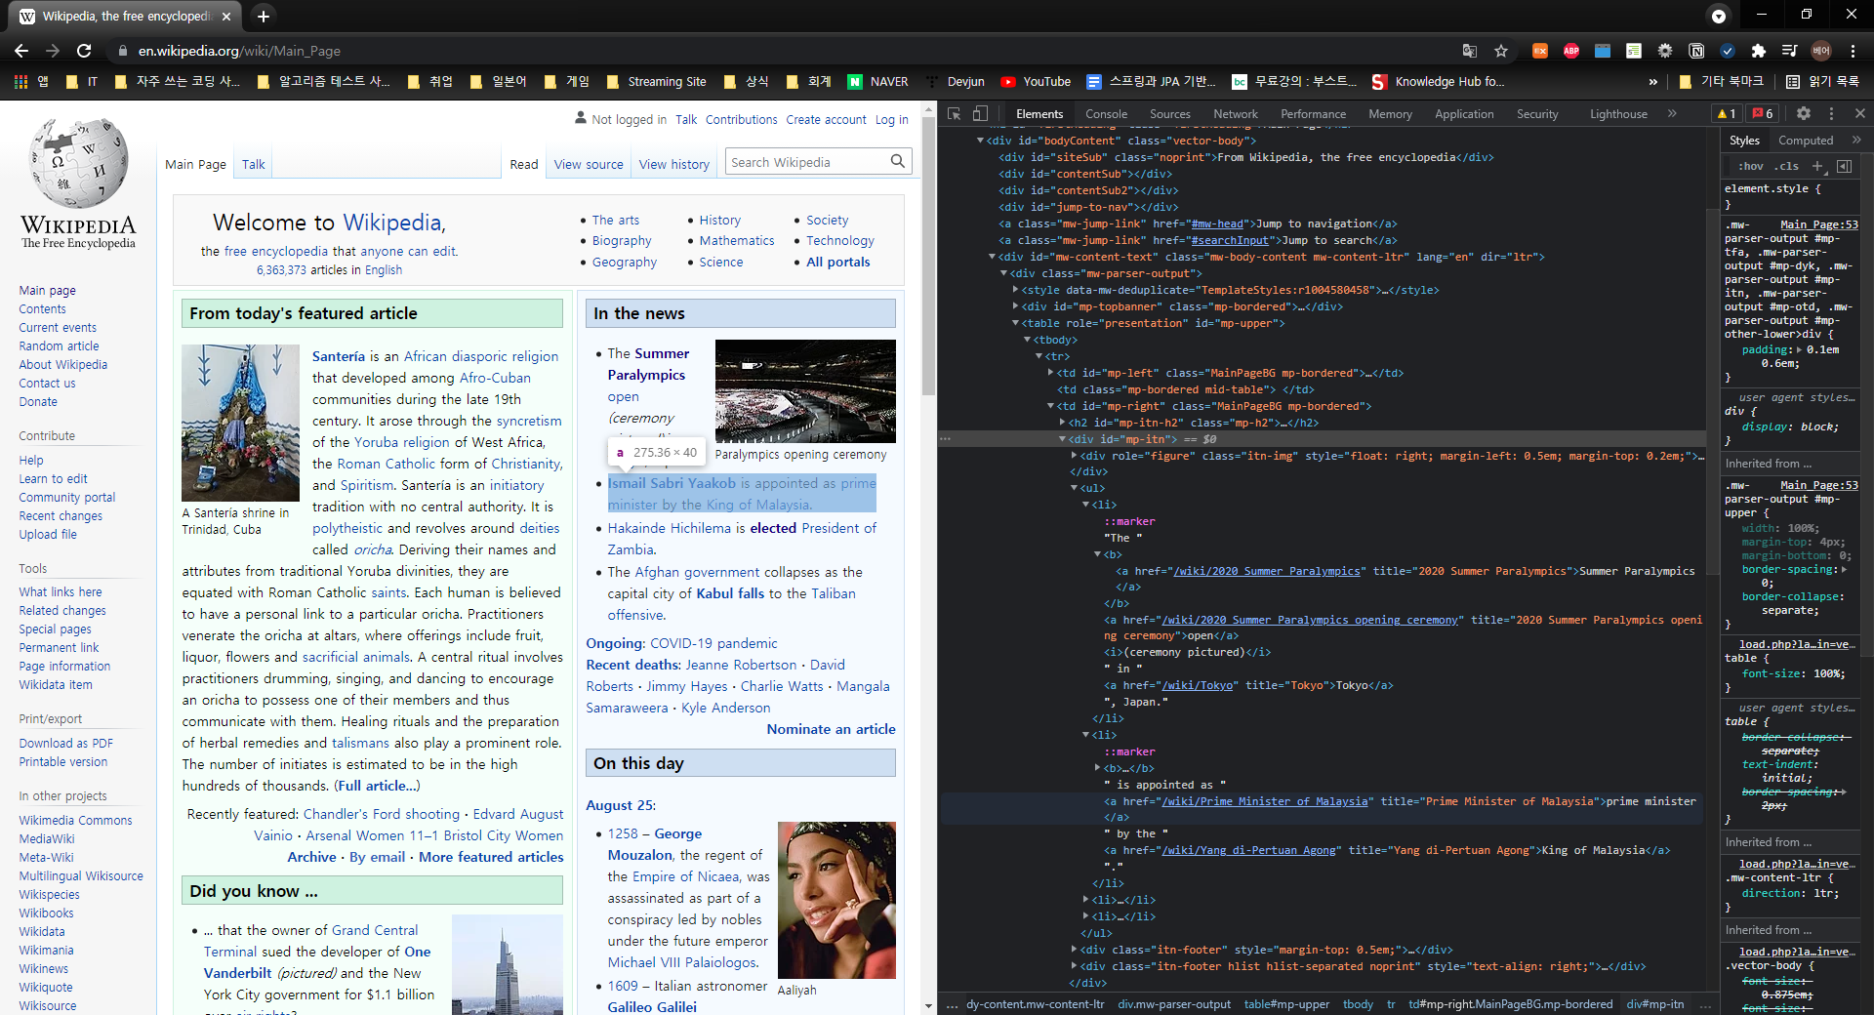Click the warning count badge in DevTools
Image resolution: width=1874 pixels, height=1015 pixels.
click(1726, 114)
